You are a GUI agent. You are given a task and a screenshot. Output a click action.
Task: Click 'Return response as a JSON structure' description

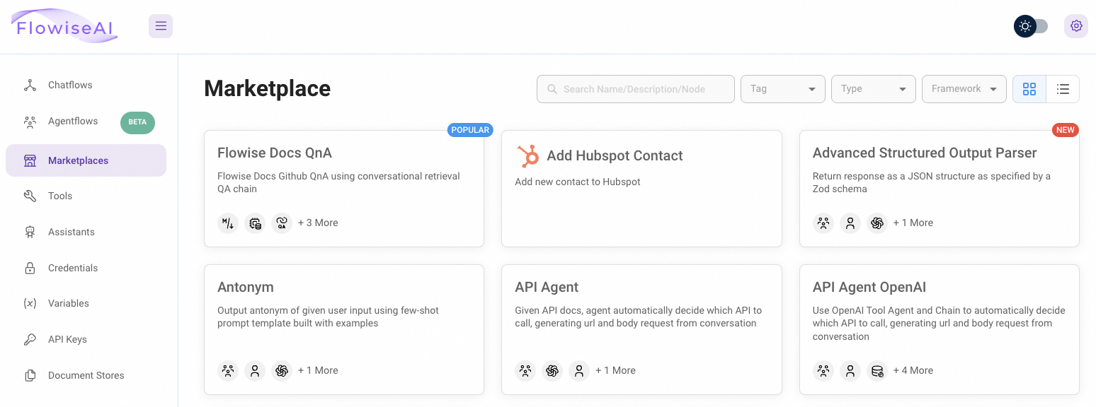click(x=932, y=182)
